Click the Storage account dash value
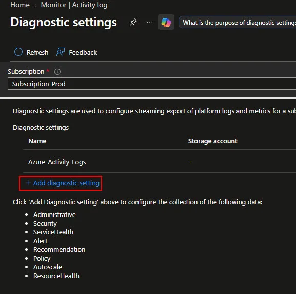Viewport: 296px width, 294px height. click(190, 162)
